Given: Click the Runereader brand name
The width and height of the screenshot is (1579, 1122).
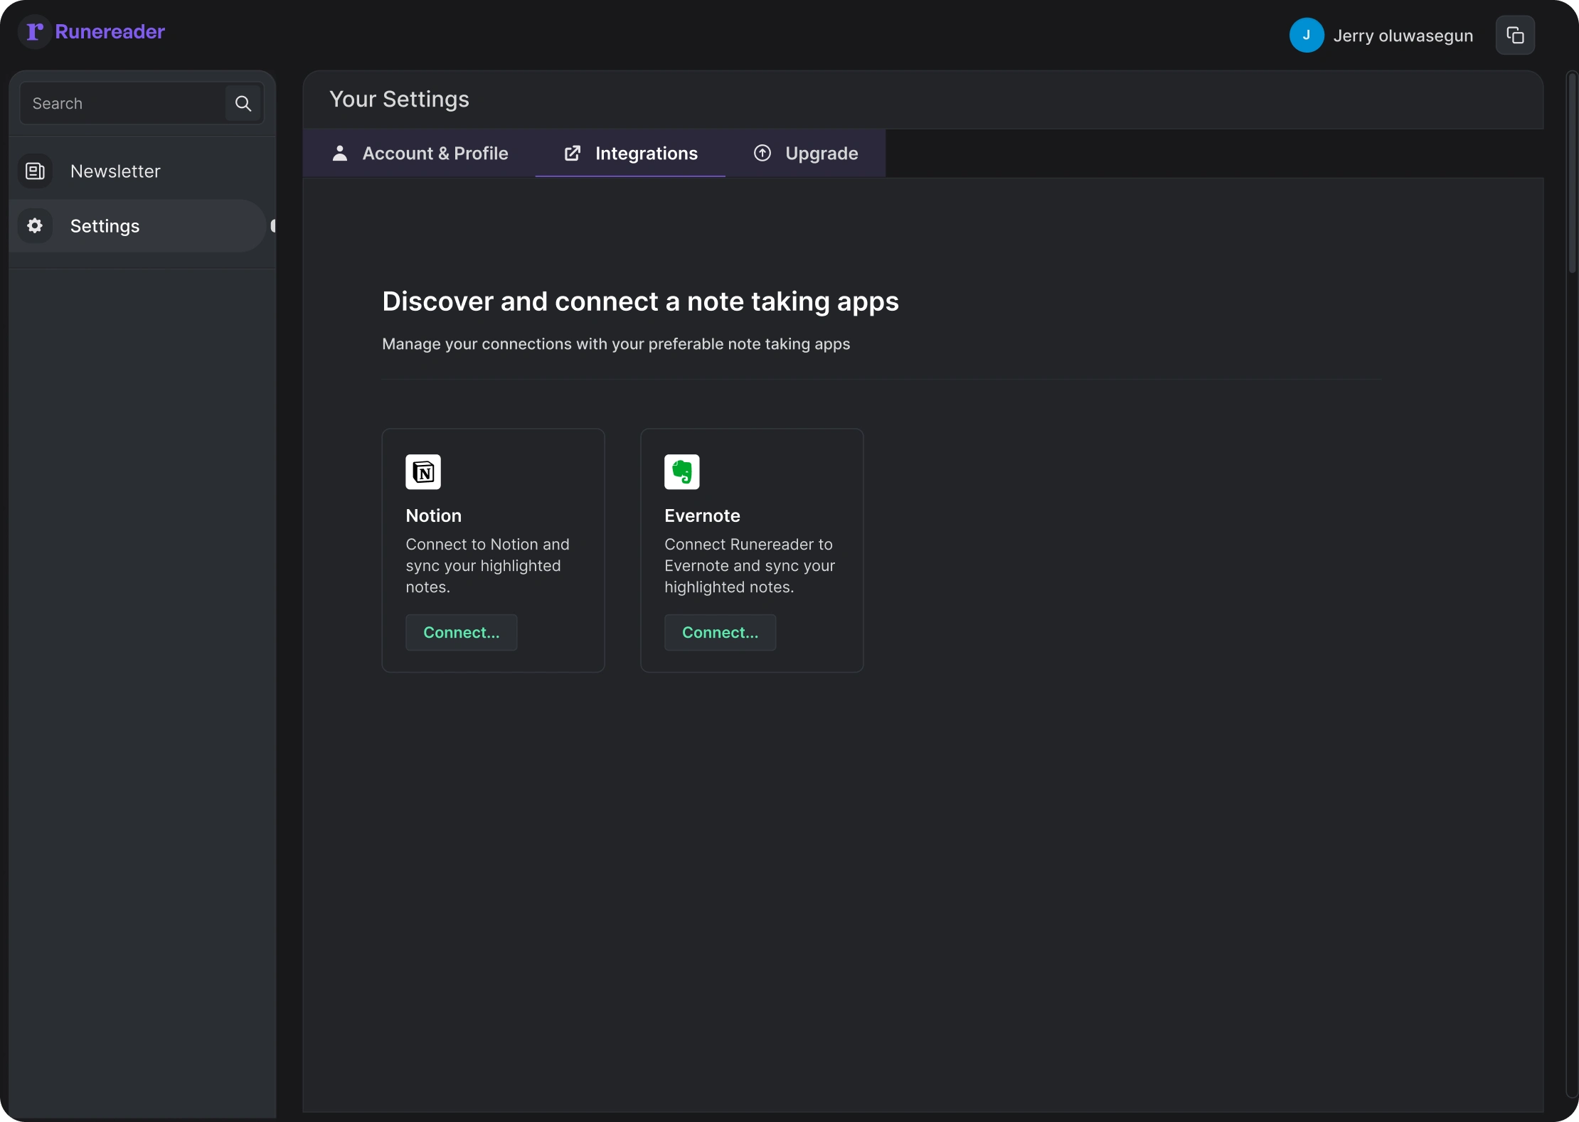Looking at the screenshot, I should 110,32.
